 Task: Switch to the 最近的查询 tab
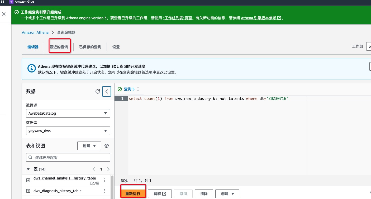point(59,47)
